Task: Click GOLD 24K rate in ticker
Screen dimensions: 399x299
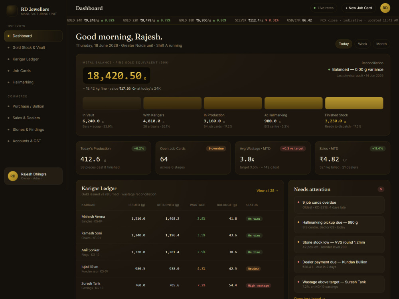Action: click(x=91, y=20)
